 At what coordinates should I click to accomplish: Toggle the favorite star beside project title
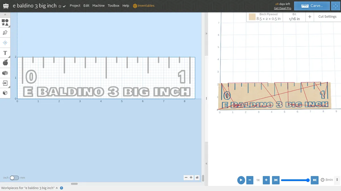click(60, 6)
